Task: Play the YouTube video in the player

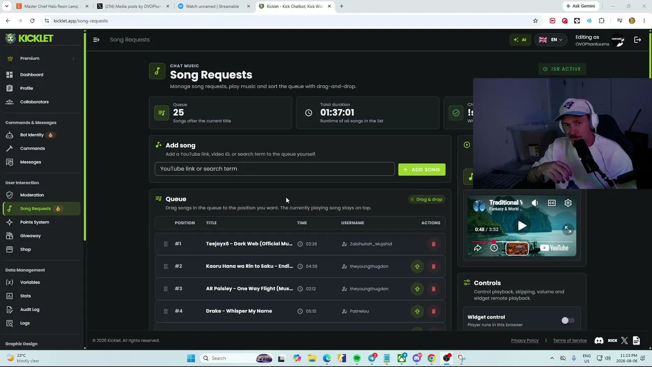Action: tap(522, 226)
